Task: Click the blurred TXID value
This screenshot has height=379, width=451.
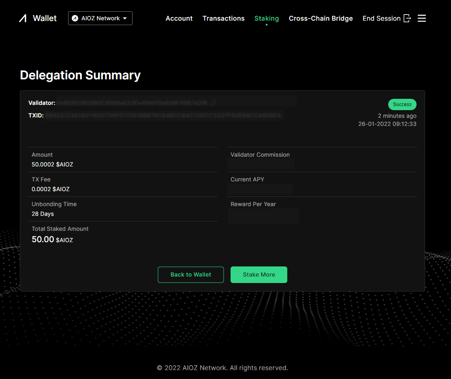Action: point(163,115)
